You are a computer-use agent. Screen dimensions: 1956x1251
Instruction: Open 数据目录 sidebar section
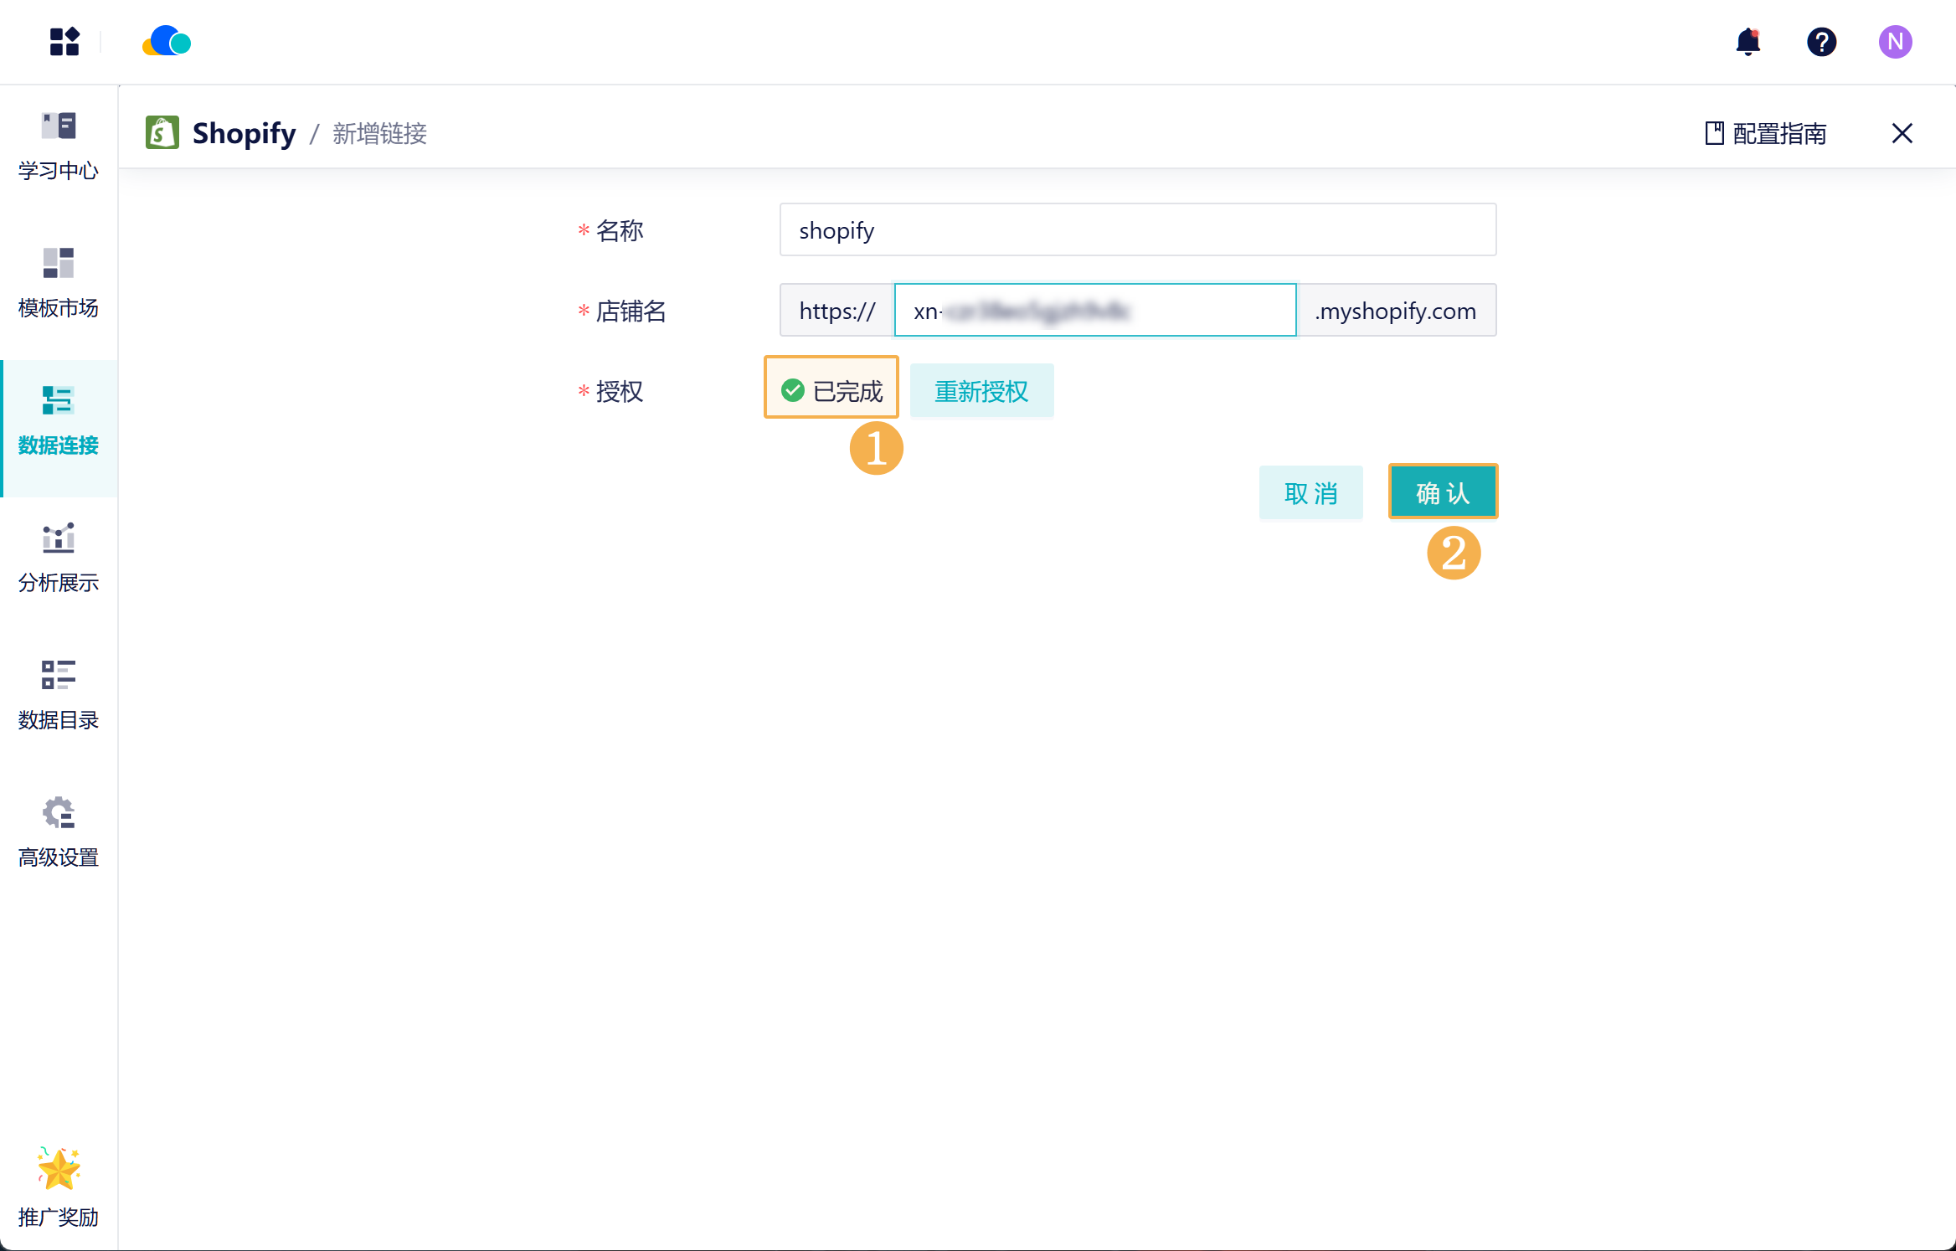pyautogui.click(x=59, y=696)
